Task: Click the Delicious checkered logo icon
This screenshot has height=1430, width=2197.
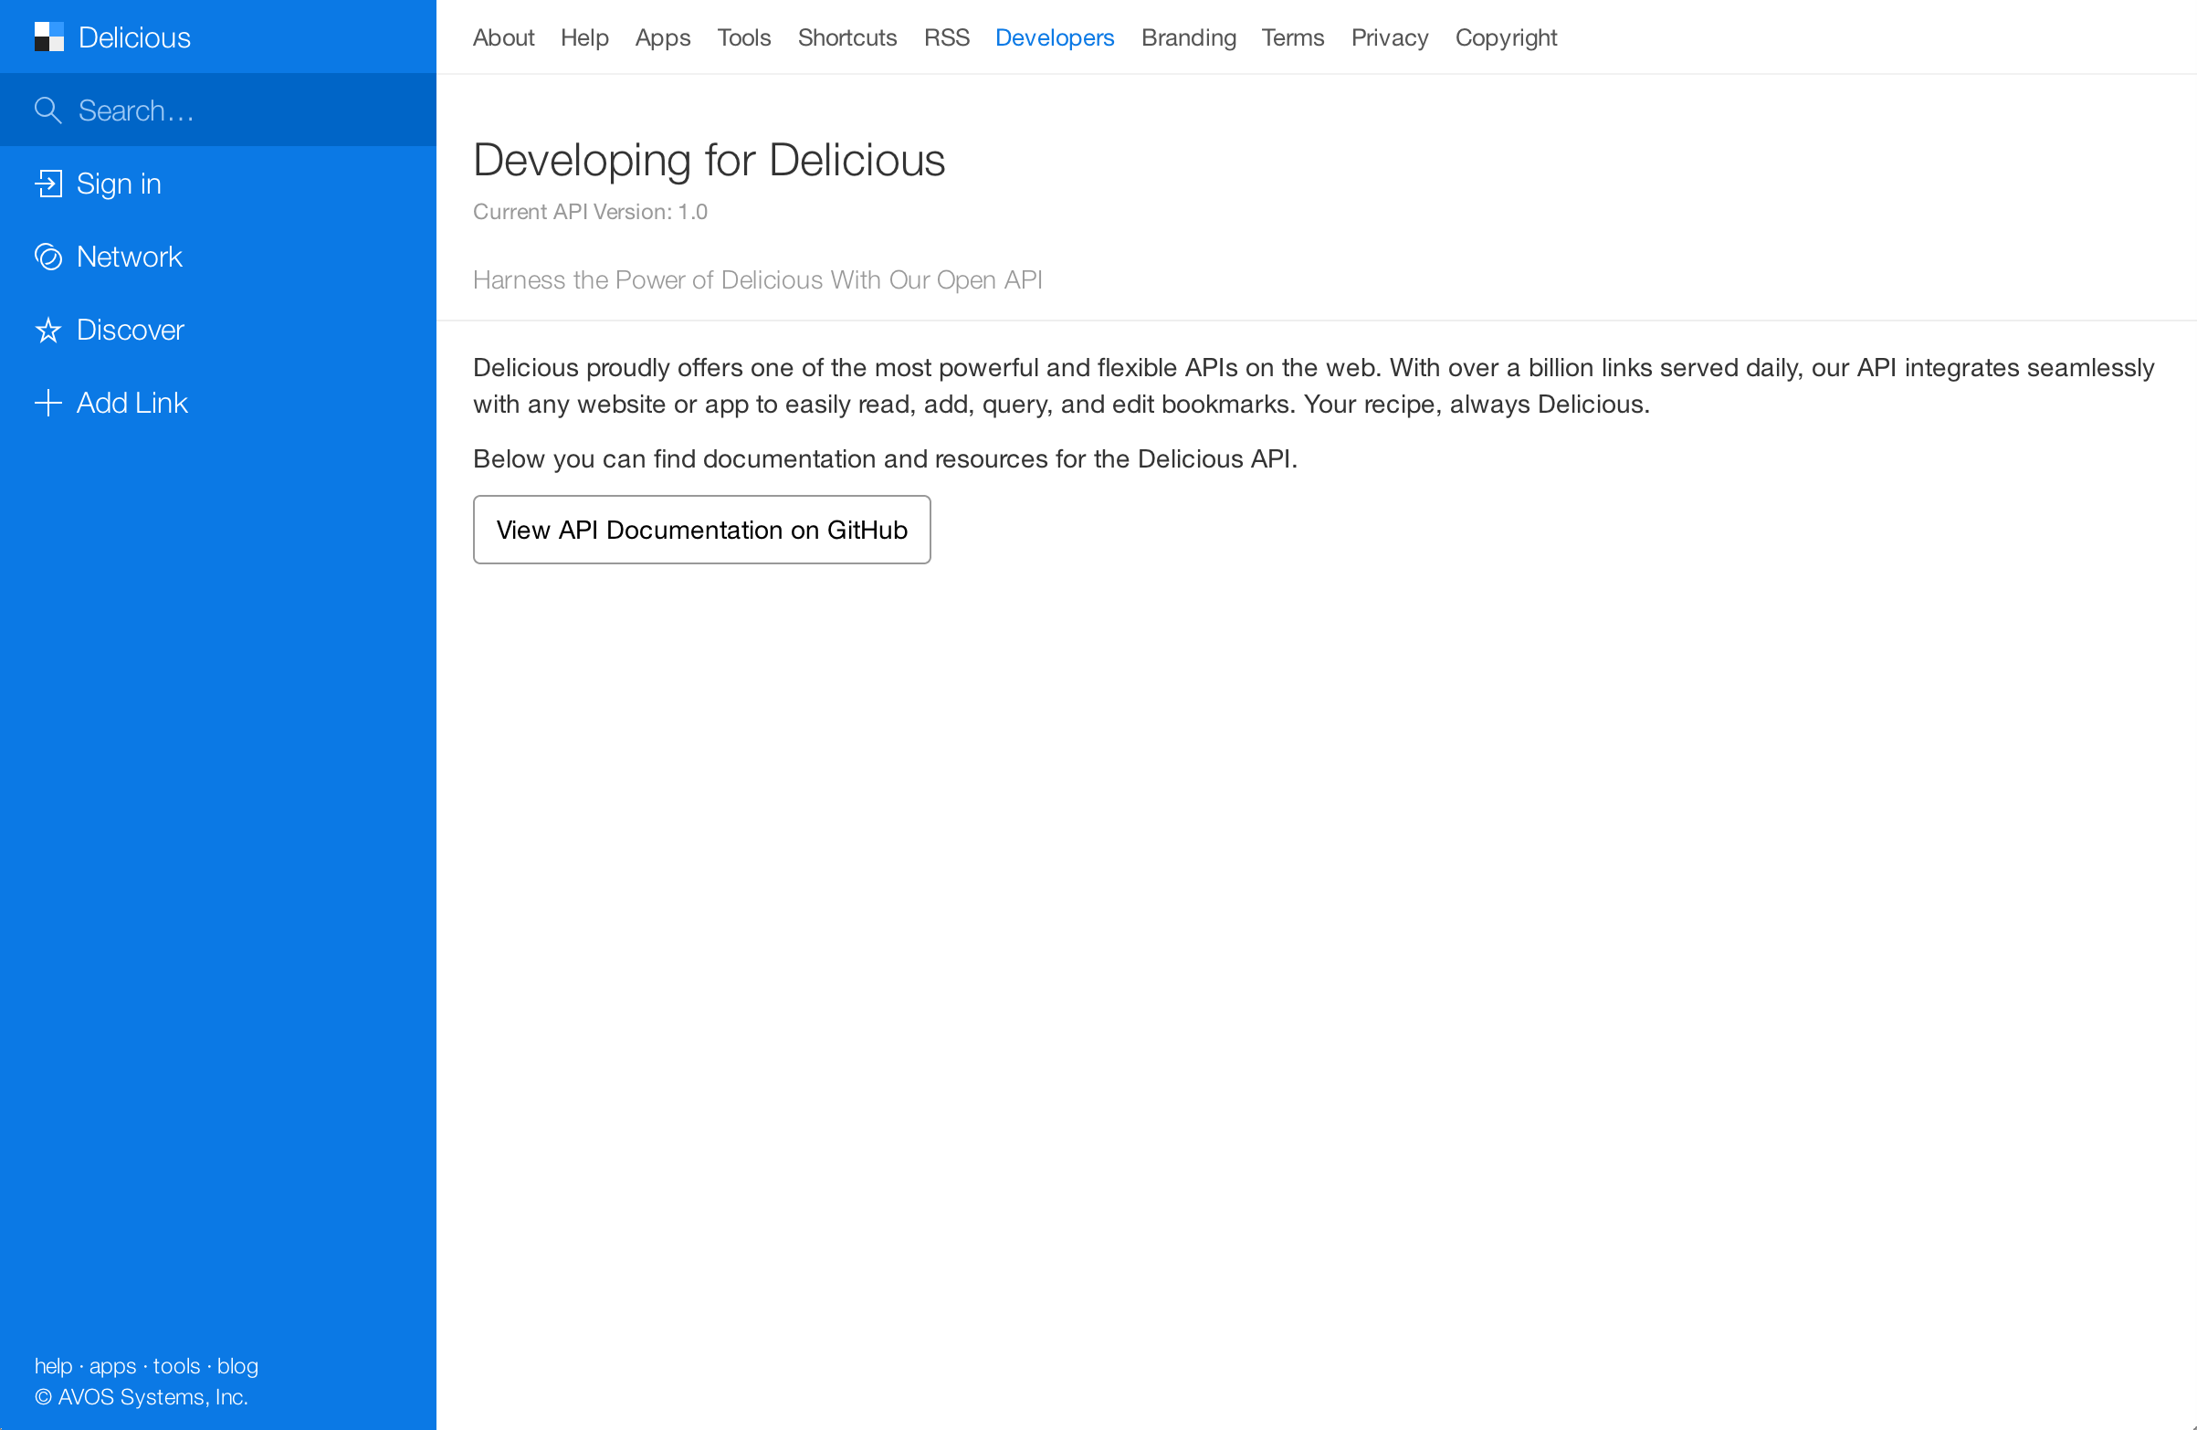Action: pos(49,37)
